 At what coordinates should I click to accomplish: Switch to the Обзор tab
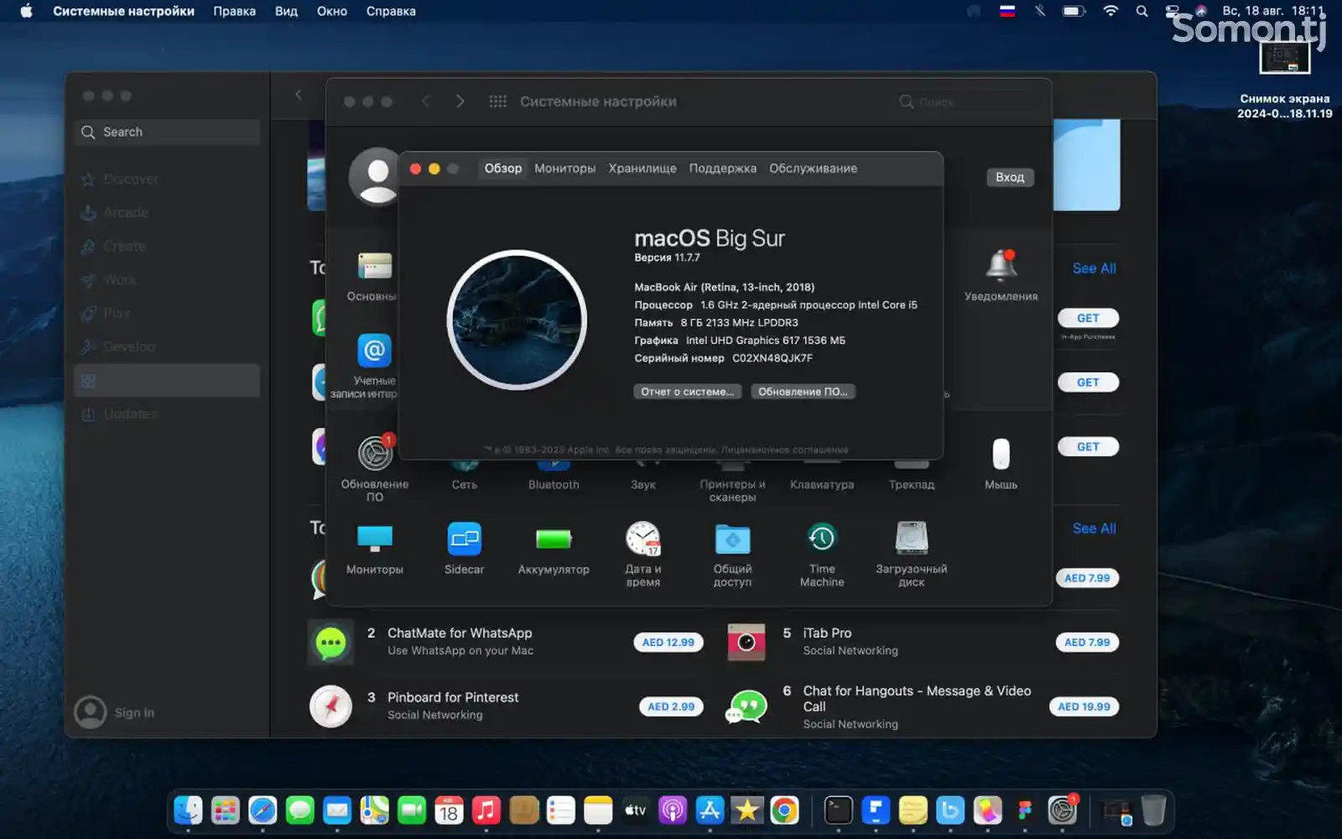503,168
